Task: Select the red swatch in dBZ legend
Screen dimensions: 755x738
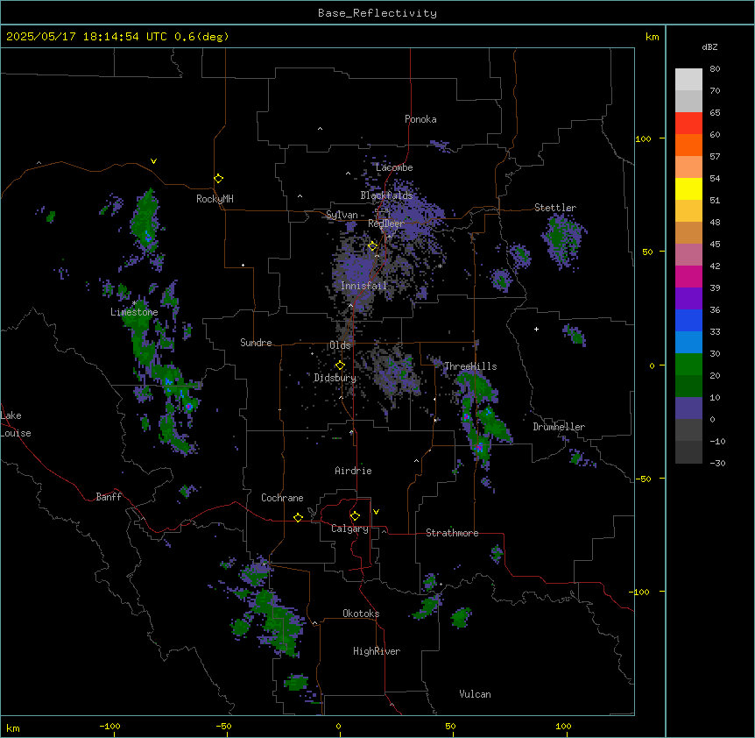Action: pyautogui.click(x=688, y=124)
